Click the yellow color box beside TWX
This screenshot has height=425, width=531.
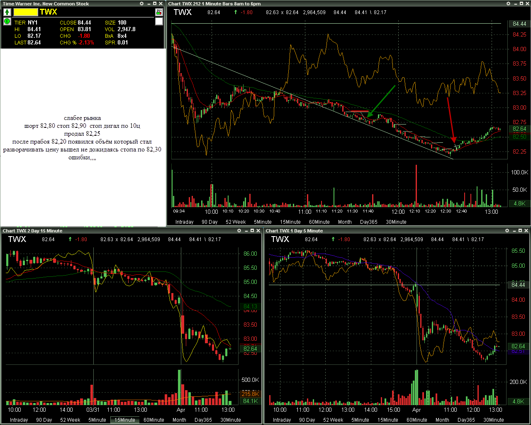tap(25, 12)
